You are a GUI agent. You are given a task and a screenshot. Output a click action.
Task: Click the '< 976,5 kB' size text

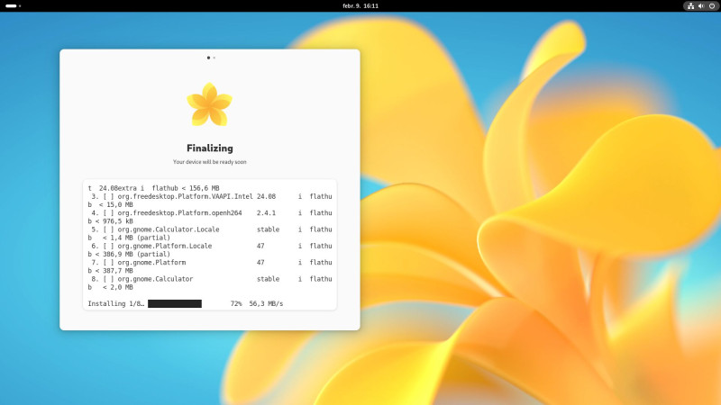click(114, 220)
